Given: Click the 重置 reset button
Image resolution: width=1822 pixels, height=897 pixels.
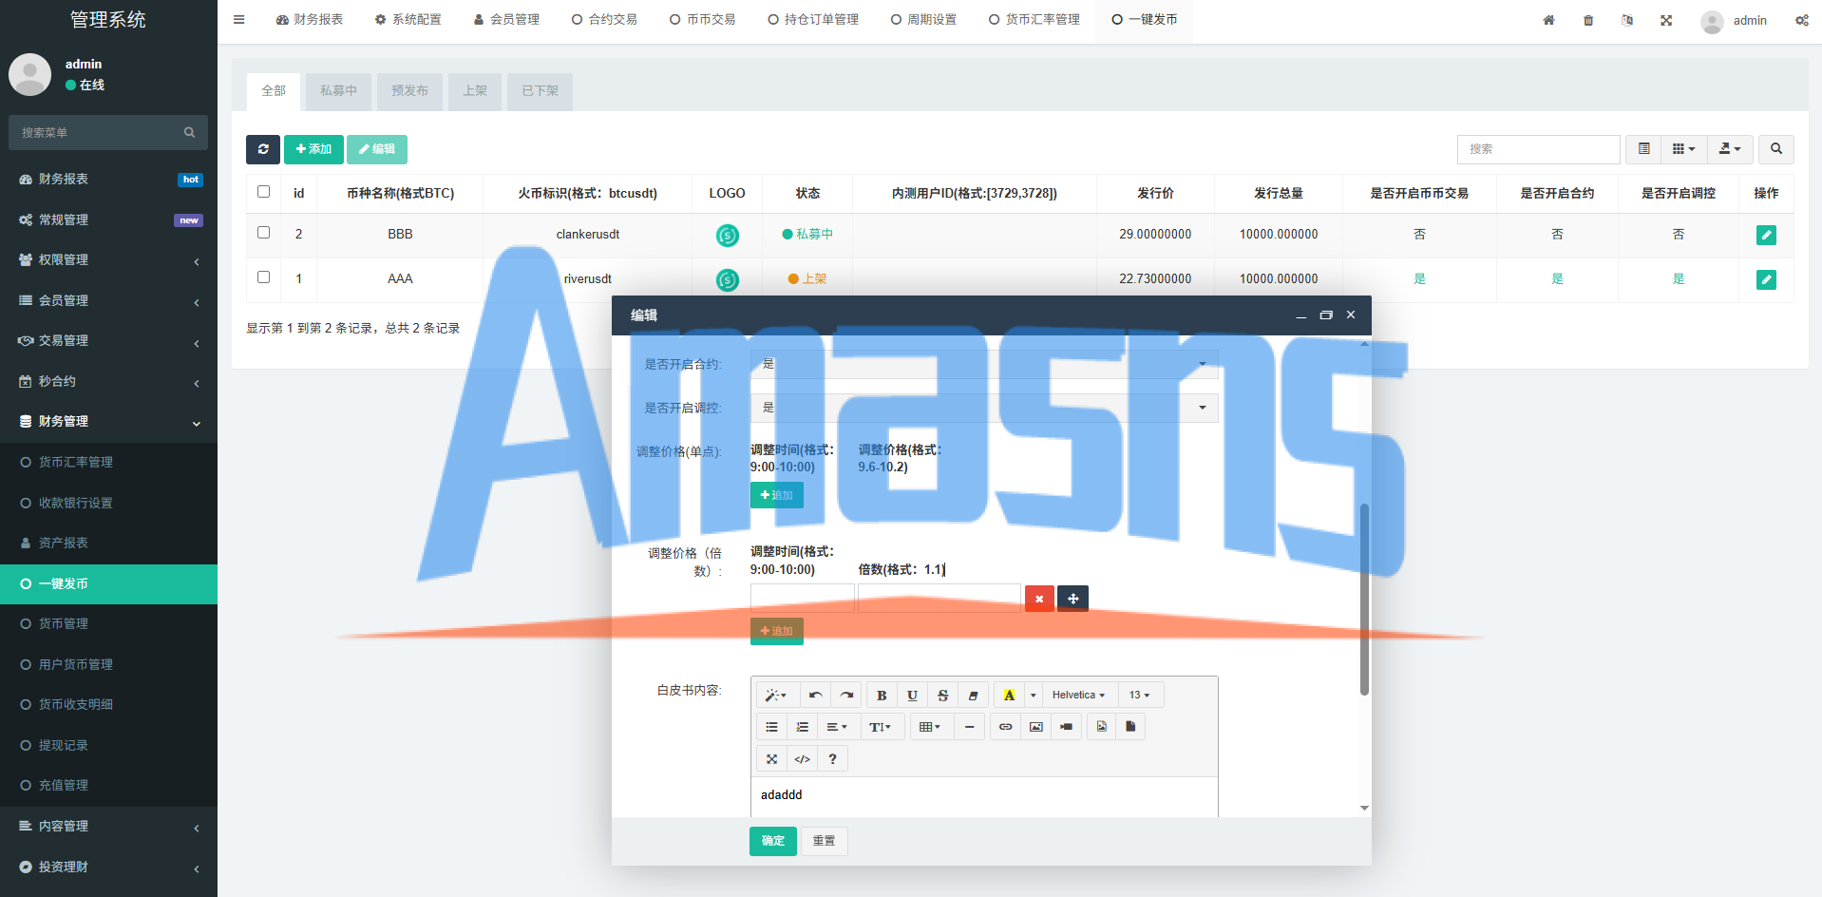Looking at the screenshot, I should [824, 841].
